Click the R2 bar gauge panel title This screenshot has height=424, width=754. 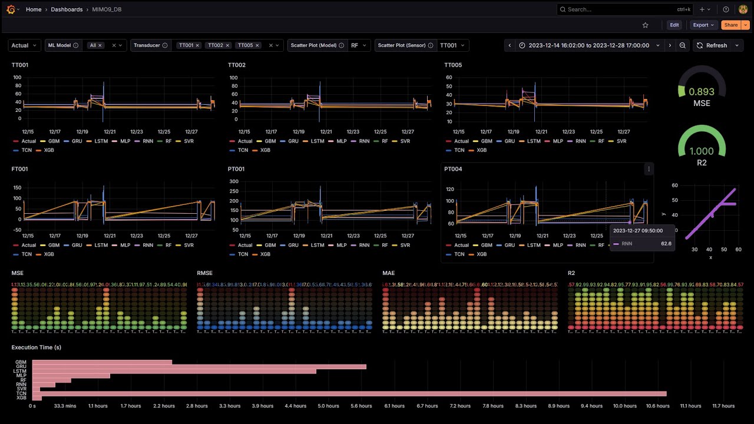(571, 273)
